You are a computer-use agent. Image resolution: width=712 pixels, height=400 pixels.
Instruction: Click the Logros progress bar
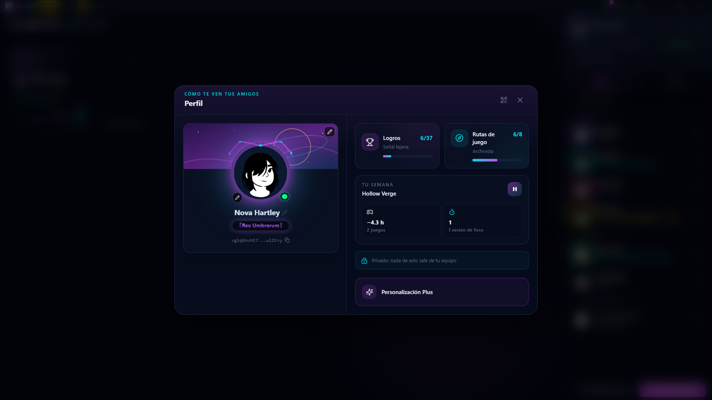[x=408, y=156]
